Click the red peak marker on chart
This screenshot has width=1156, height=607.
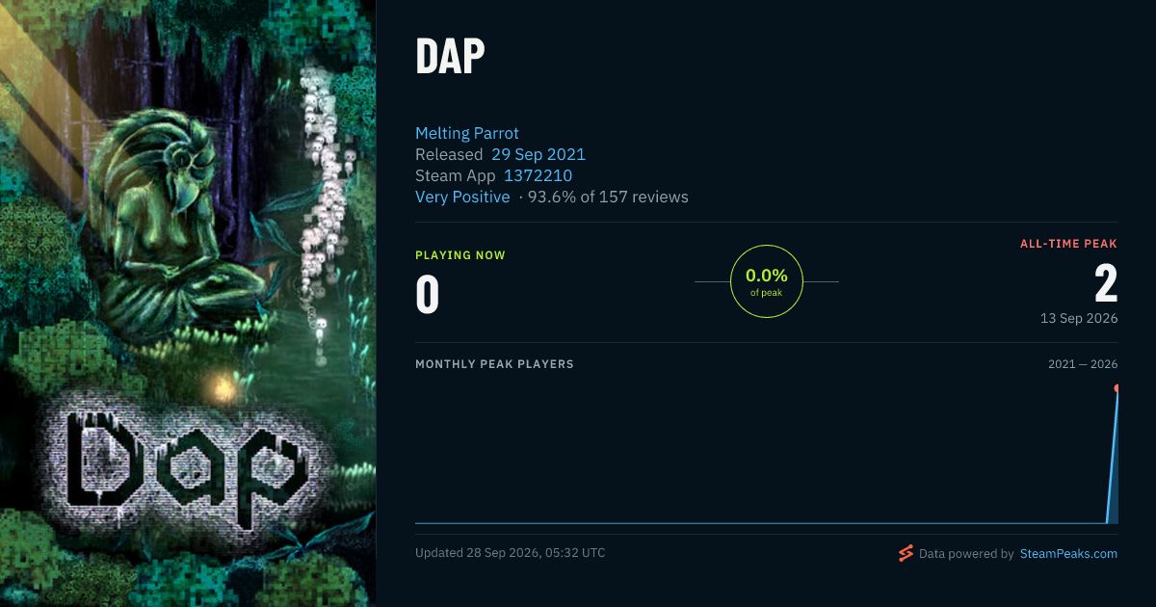[1116, 388]
